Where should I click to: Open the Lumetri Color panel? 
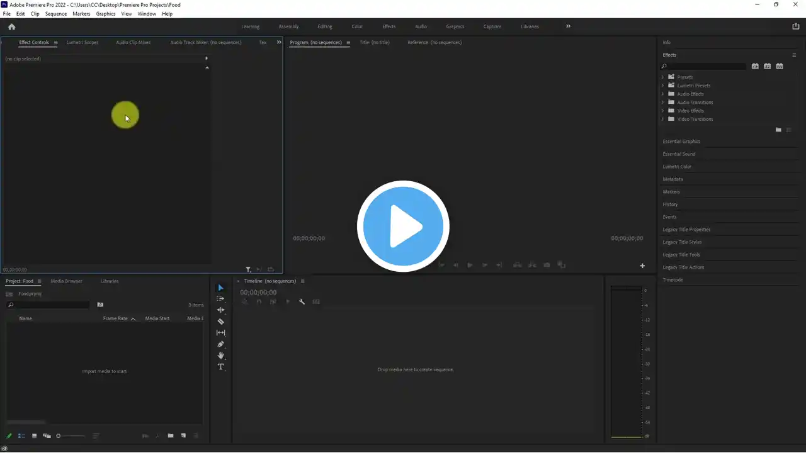coord(677,167)
